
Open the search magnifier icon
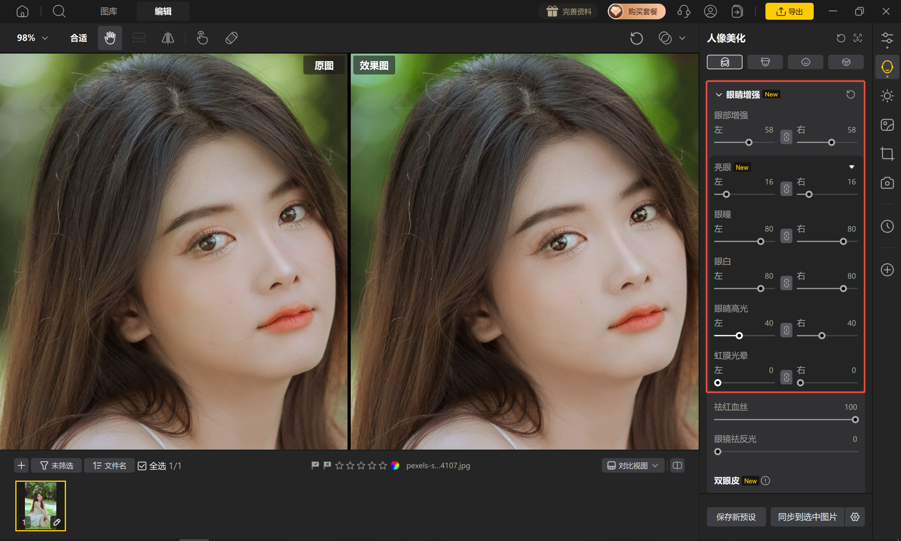pyautogui.click(x=59, y=11)
